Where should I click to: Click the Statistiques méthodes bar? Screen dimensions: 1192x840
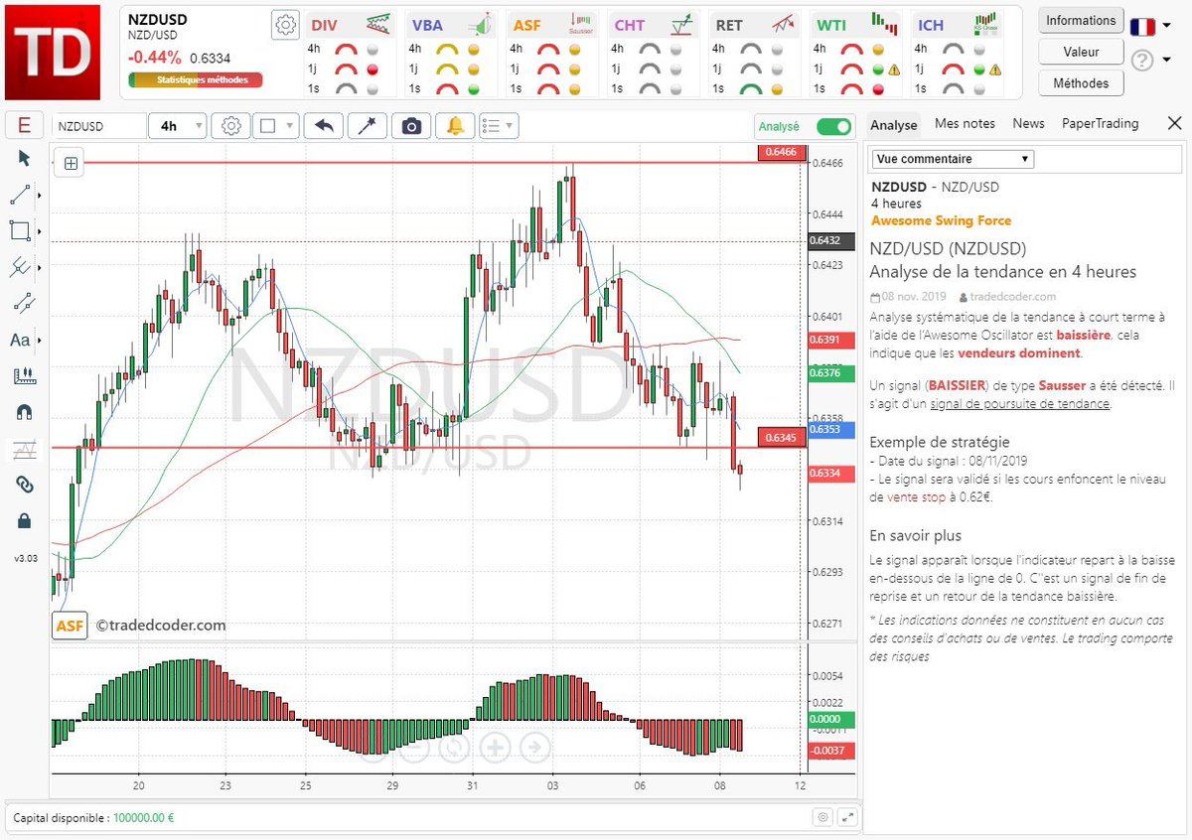[x=195, y=79]
